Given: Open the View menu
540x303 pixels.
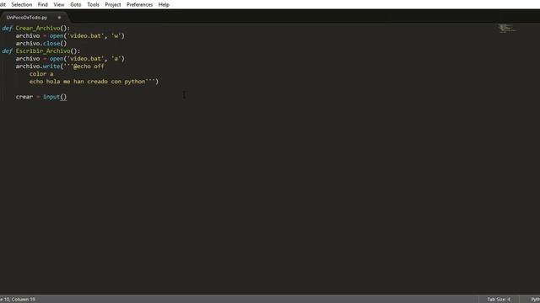Looking at the screenshot, I should click(59, 4).
